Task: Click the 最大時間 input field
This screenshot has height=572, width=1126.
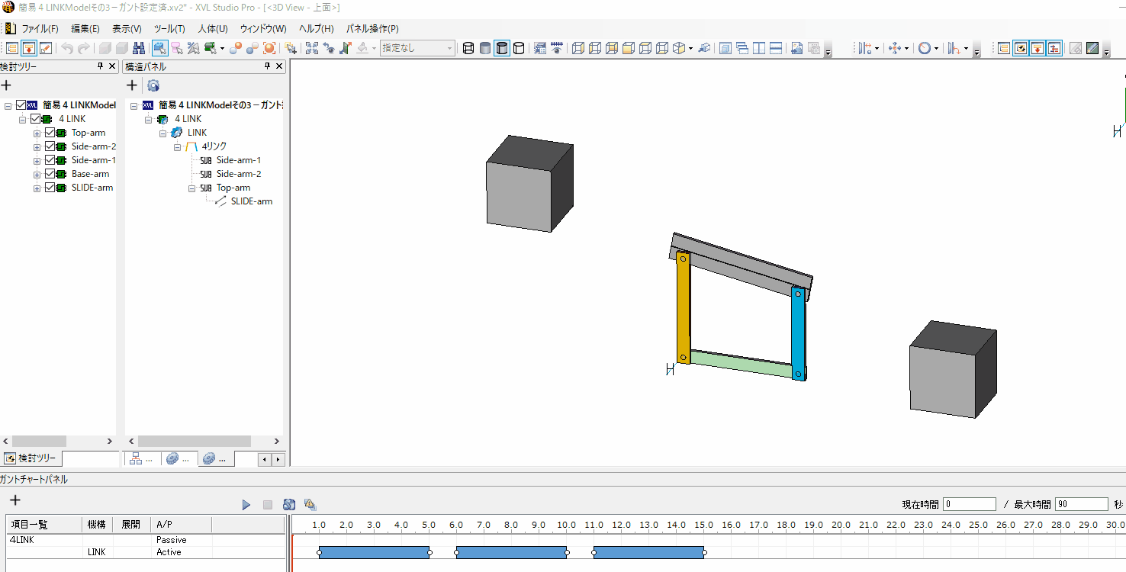Action: [1081, 504]
